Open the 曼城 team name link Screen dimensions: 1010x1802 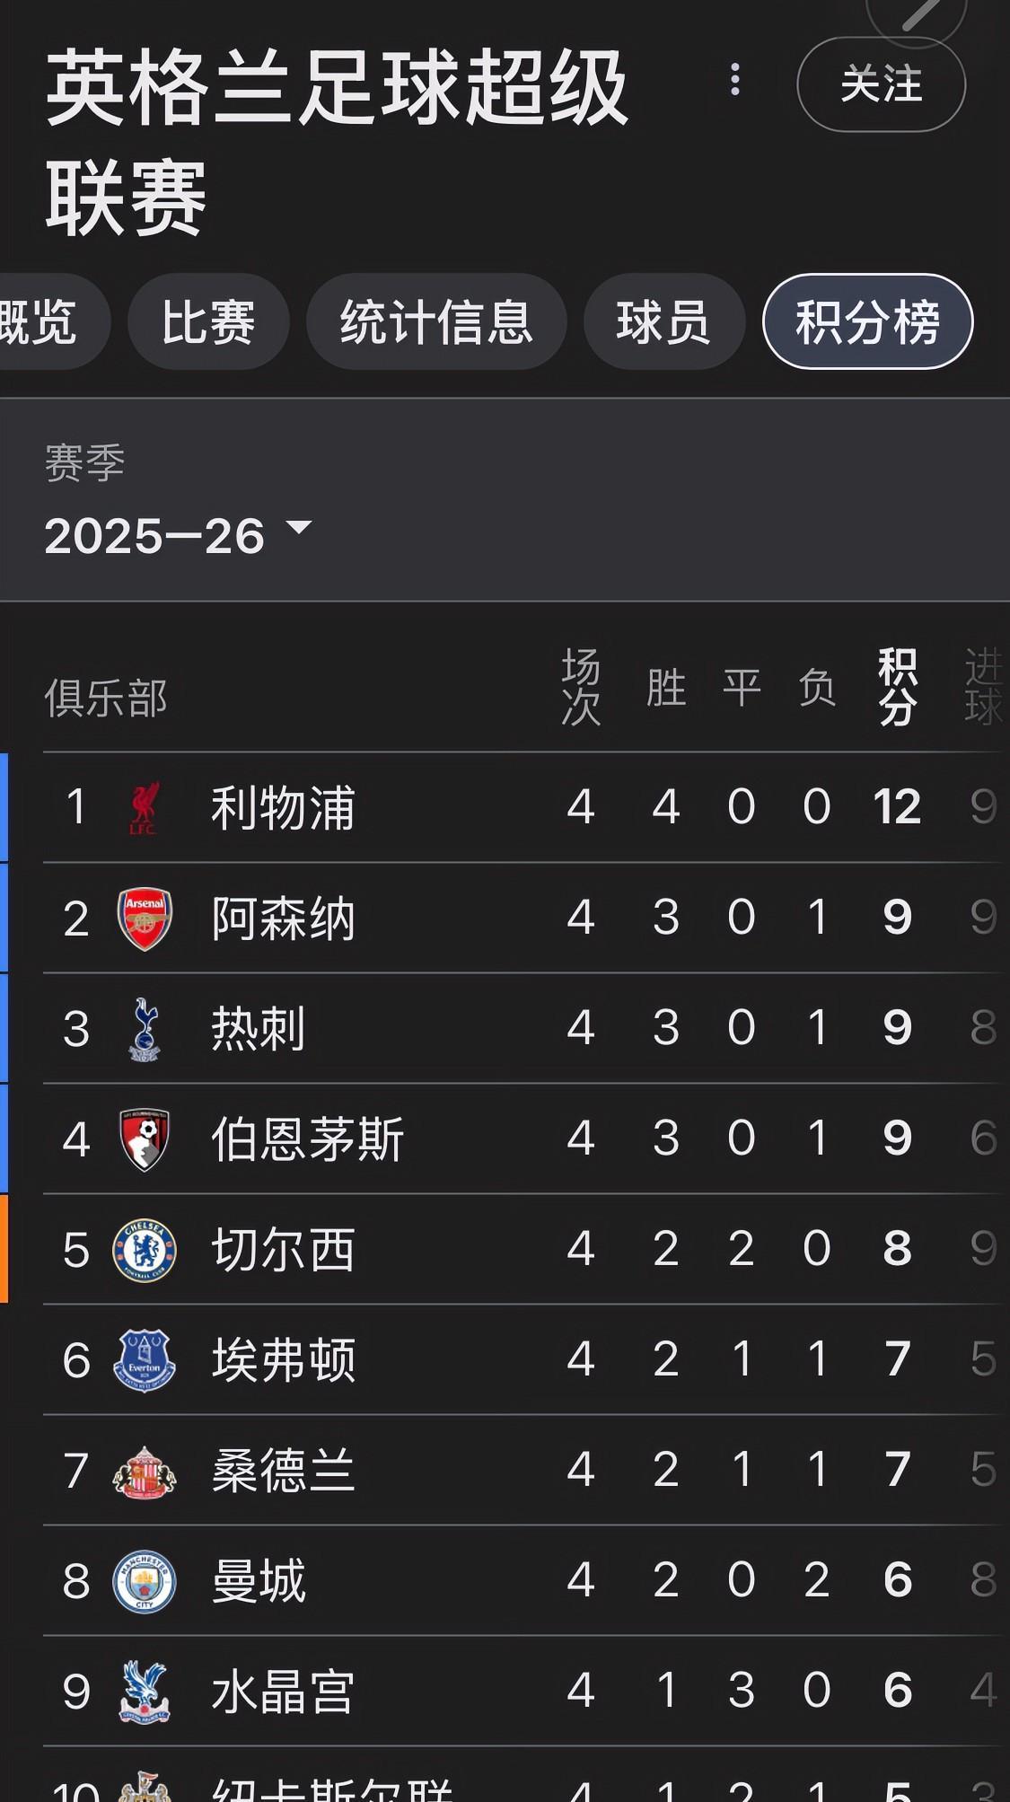259,1582
